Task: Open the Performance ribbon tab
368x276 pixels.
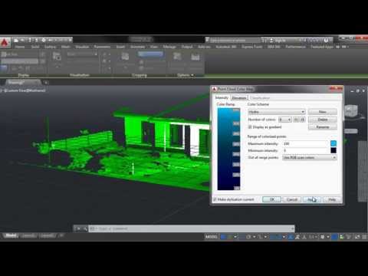Action: [295, 47]
